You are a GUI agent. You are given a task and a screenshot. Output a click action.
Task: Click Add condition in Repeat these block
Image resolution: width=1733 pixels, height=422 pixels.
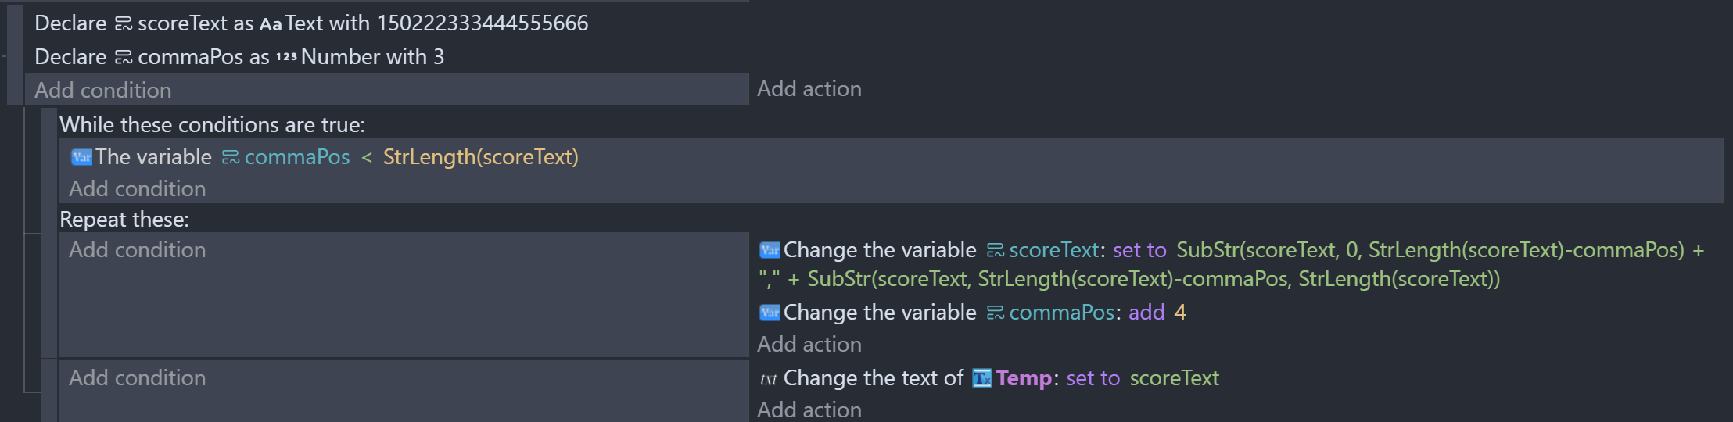coord(138,250)
